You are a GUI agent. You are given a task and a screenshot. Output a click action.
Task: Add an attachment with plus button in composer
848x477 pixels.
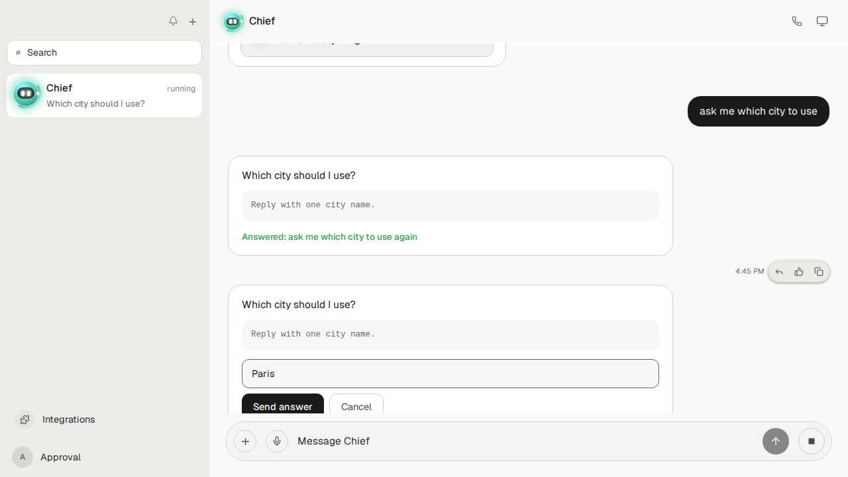click(x=245, y=441)
